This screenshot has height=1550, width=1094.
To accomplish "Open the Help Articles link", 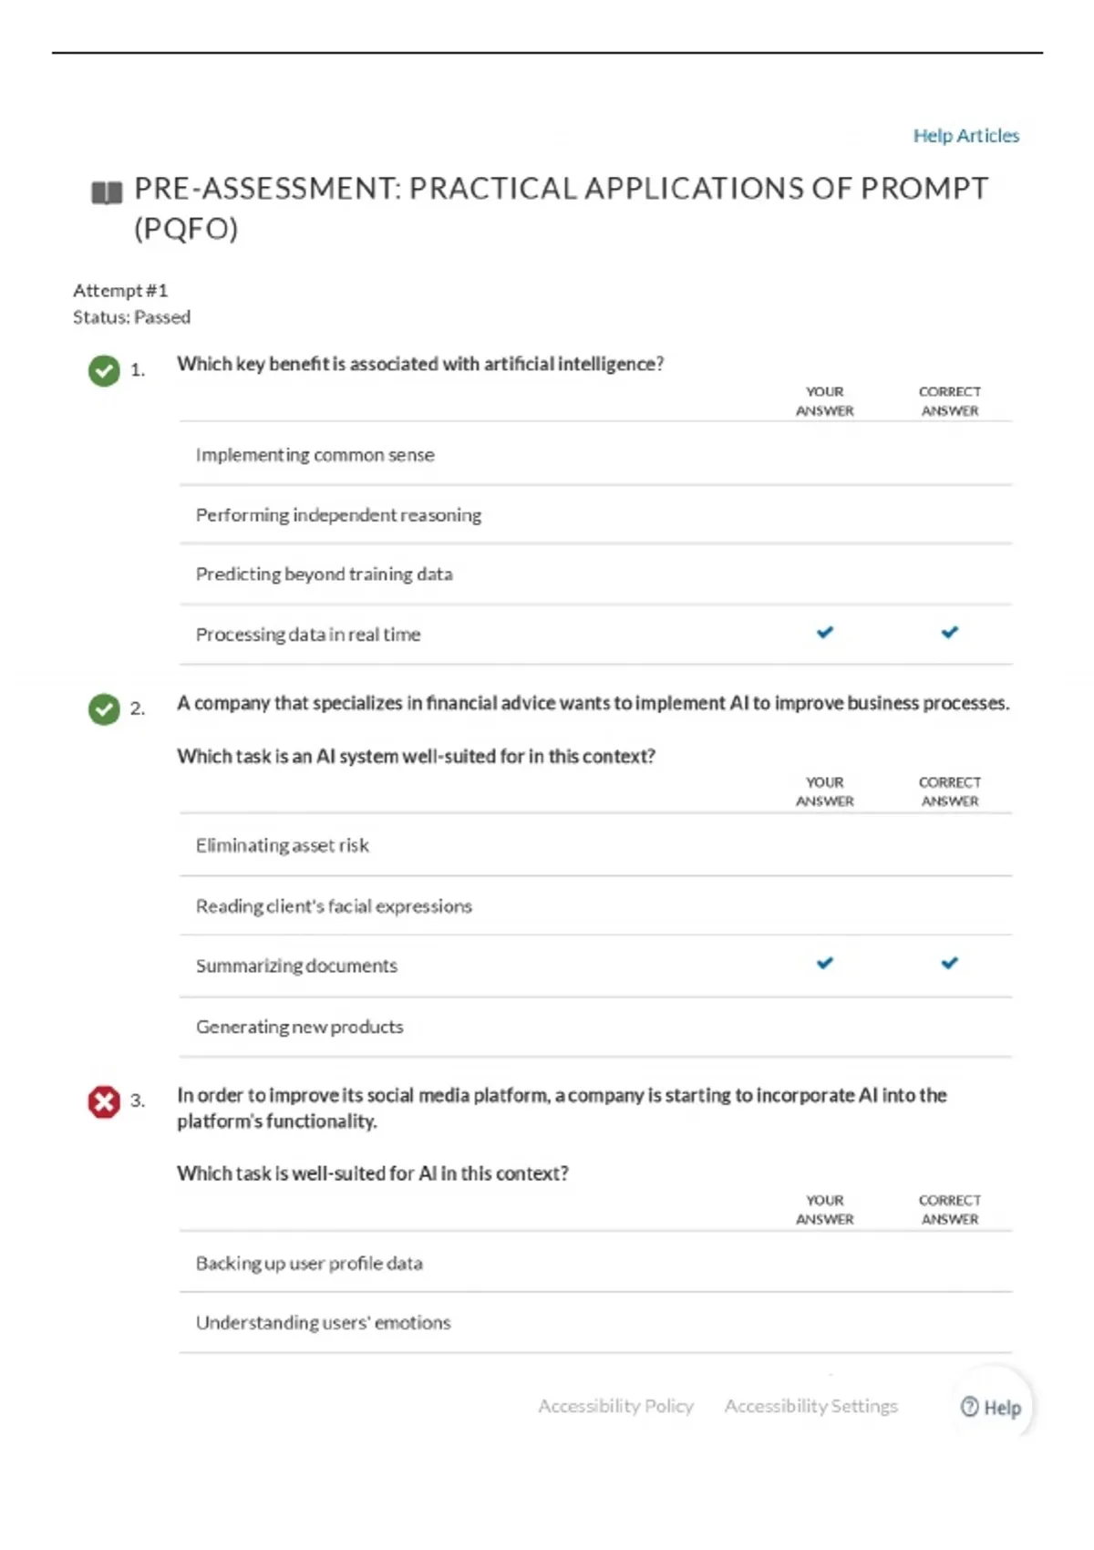I will coord(966,136).
